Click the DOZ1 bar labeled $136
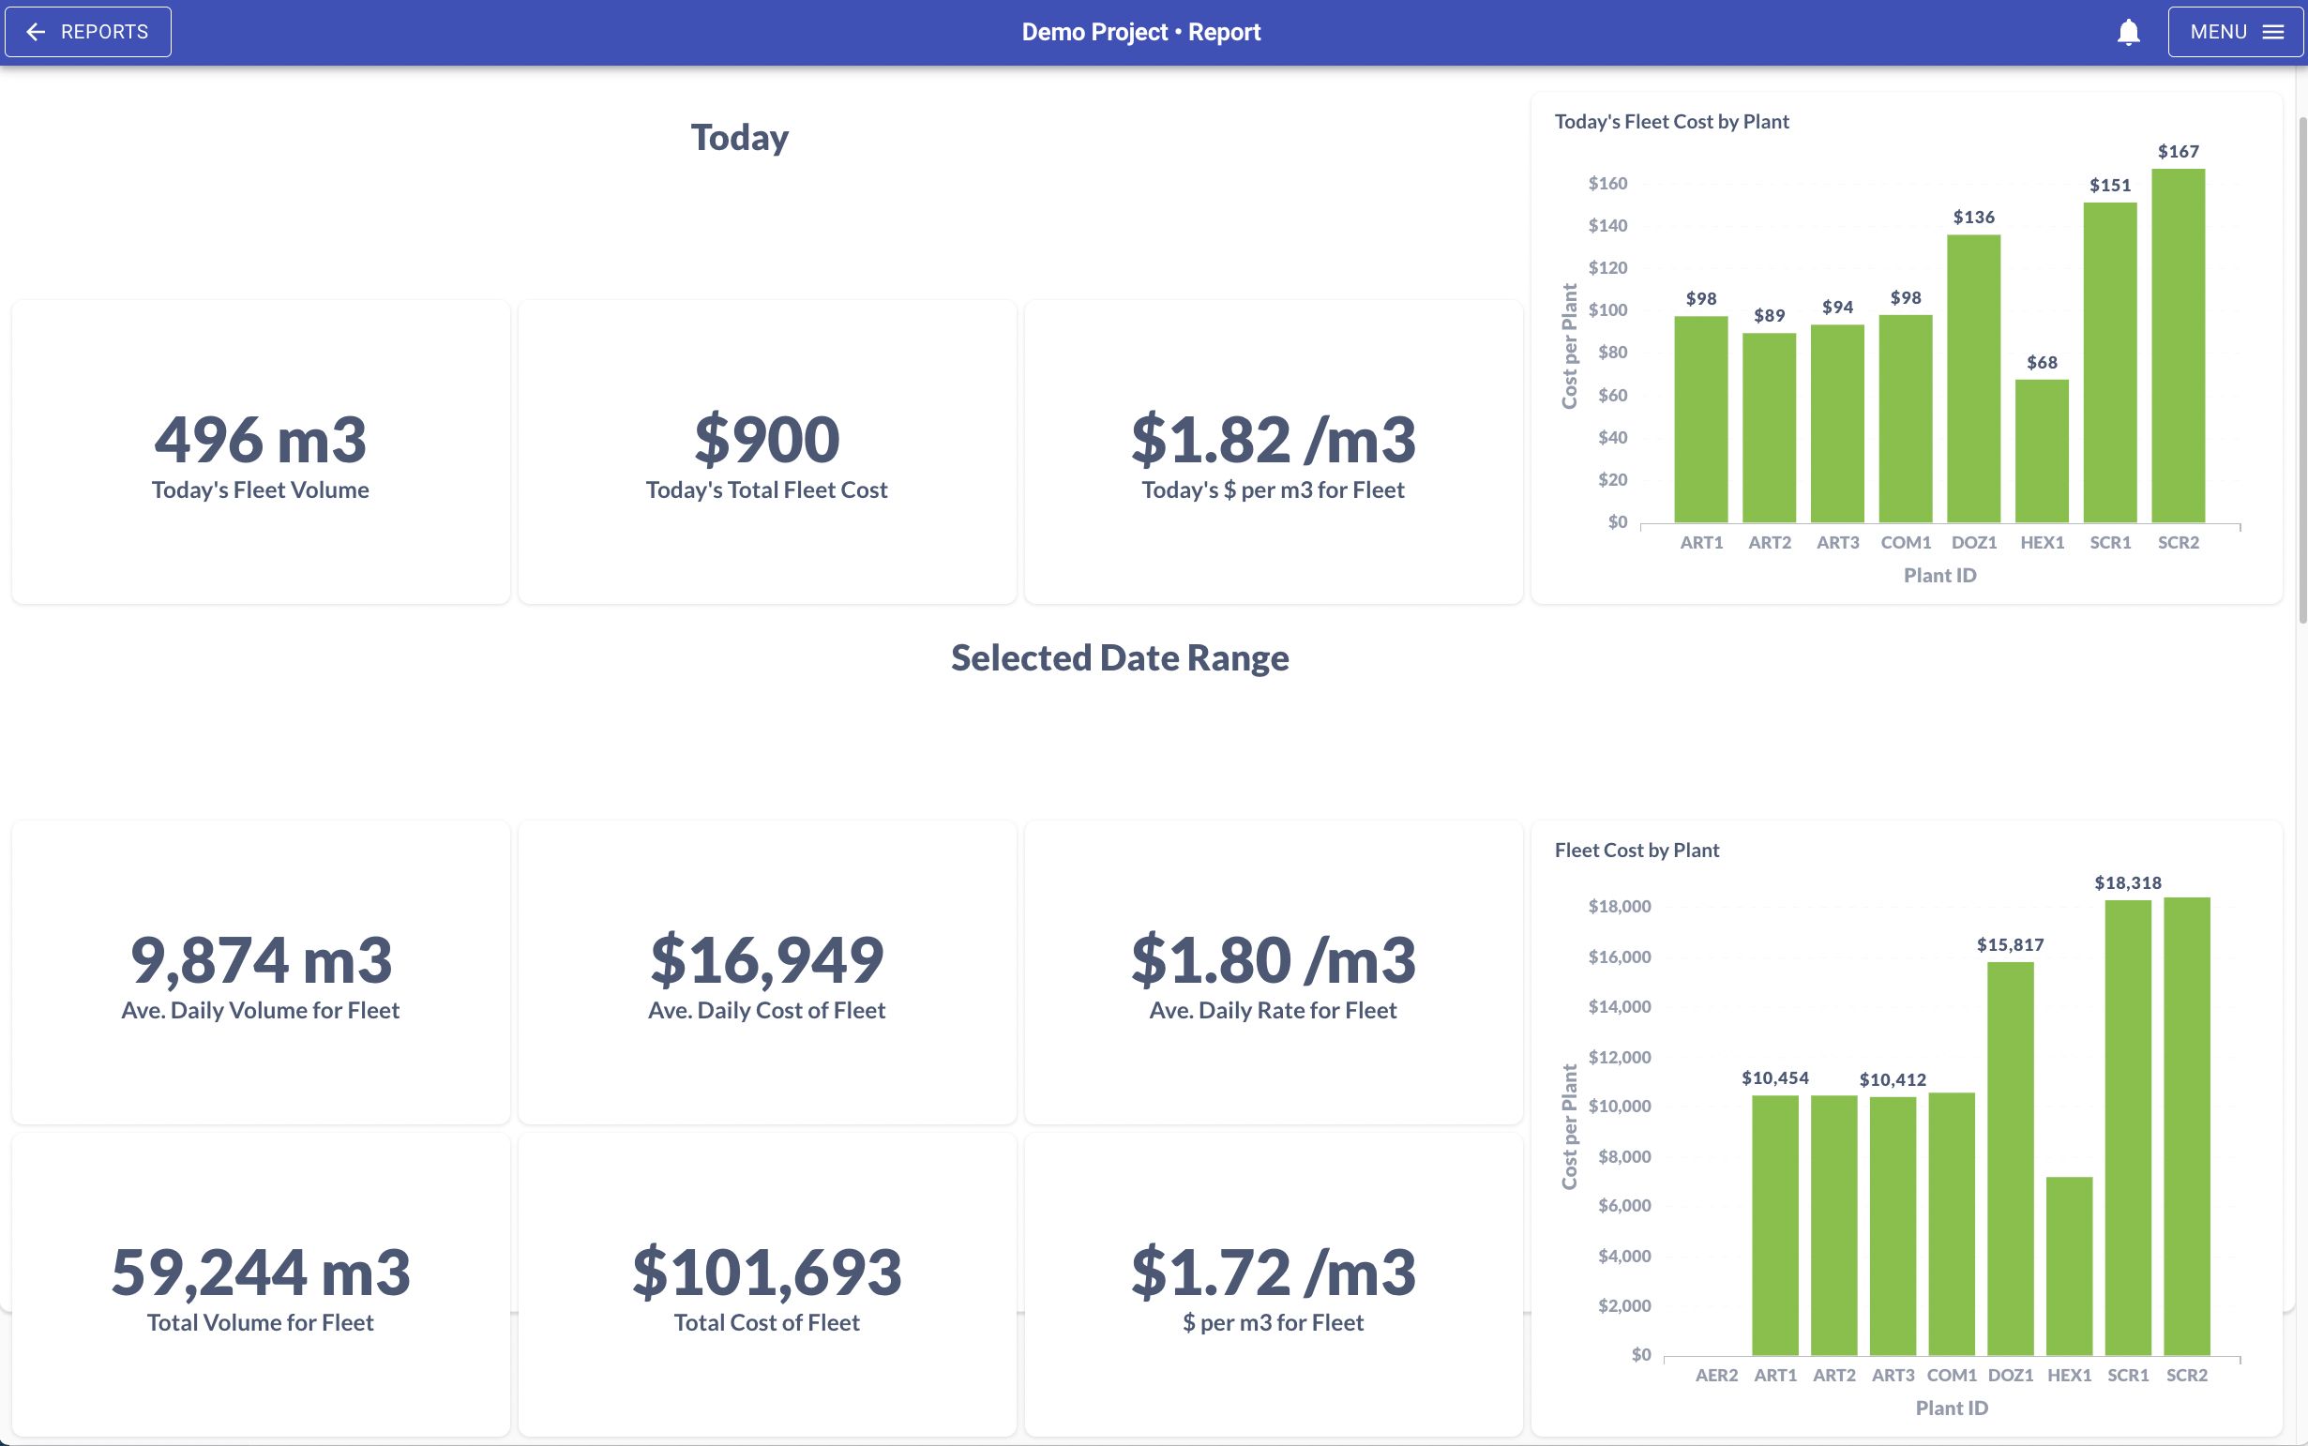The image size is (2308, 1446). 1973,379
